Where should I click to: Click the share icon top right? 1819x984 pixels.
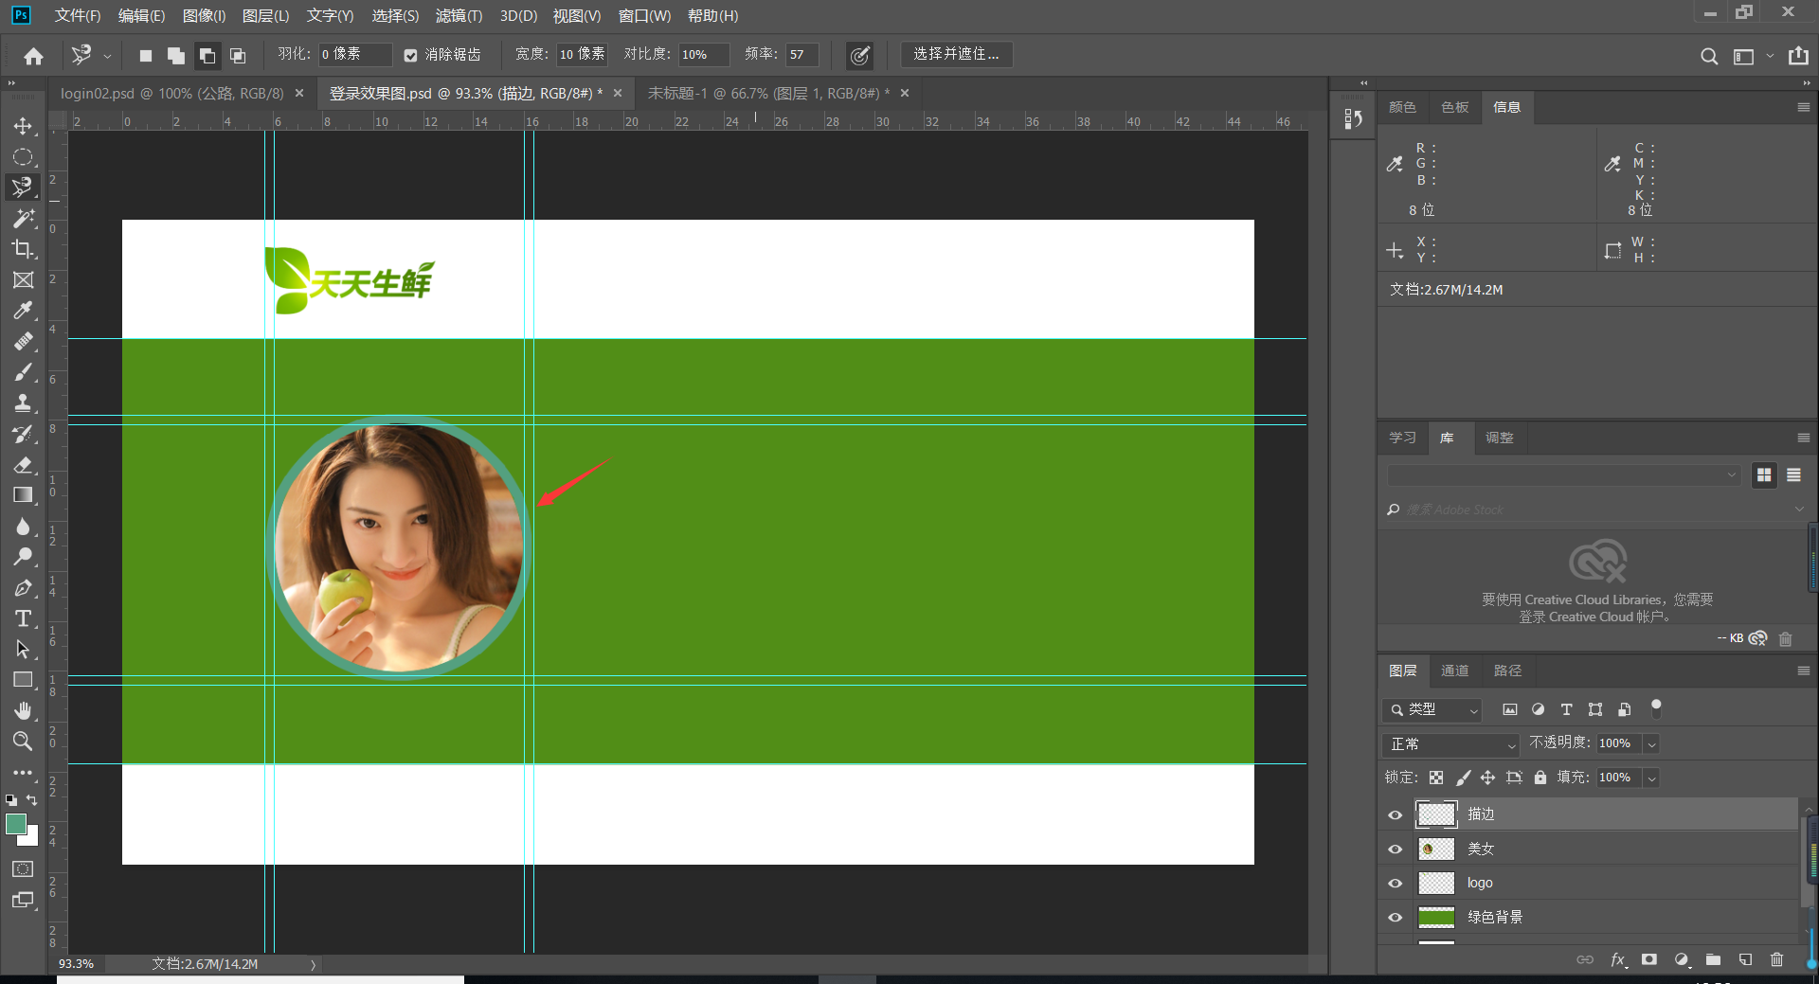1798,56
